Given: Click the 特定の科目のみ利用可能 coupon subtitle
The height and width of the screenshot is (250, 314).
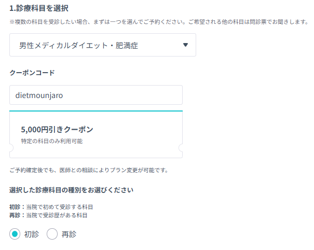Looking at the screenshot, I should click(52, 141).
